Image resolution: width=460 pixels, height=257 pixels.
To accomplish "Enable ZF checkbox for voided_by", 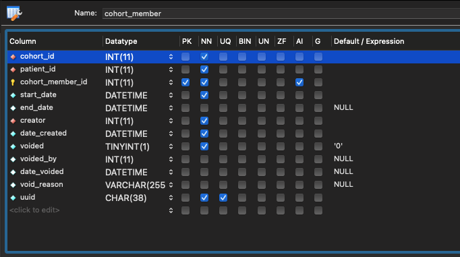I will 281,159.
